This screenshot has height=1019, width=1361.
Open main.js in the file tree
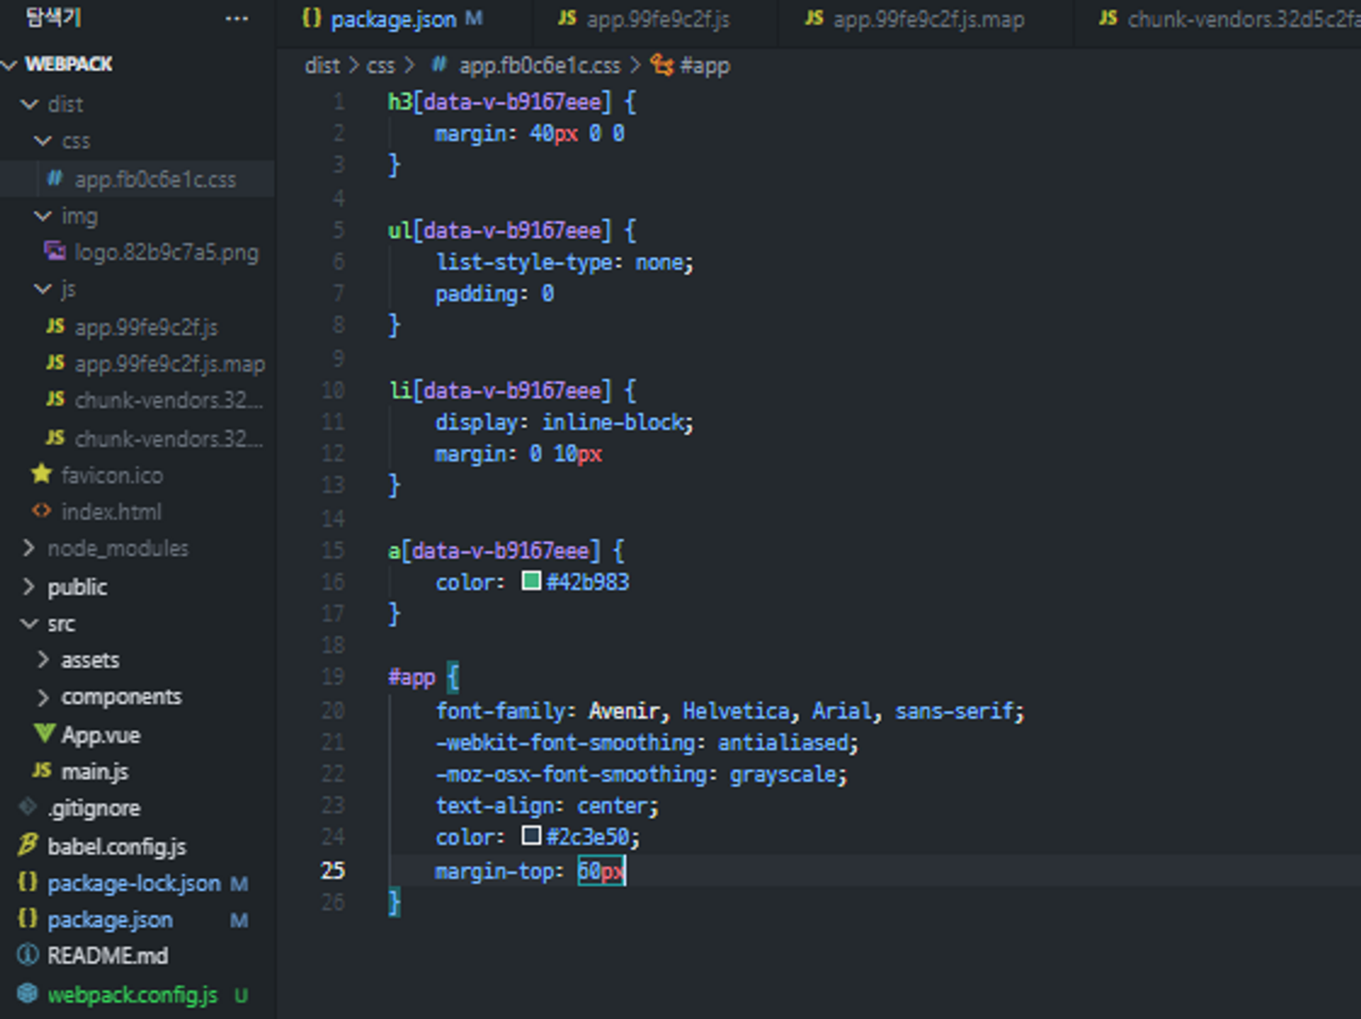[95, 771]
